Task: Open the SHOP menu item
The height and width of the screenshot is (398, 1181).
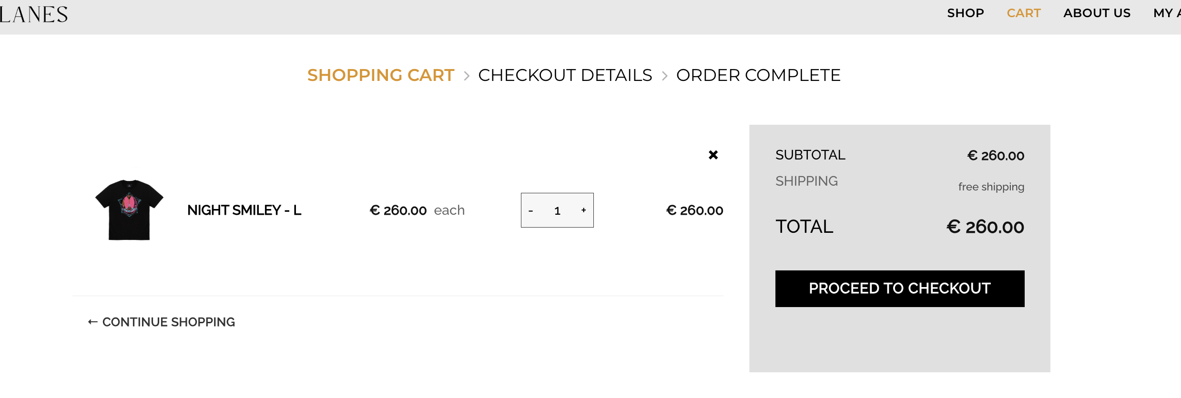Action: (966, 13)
